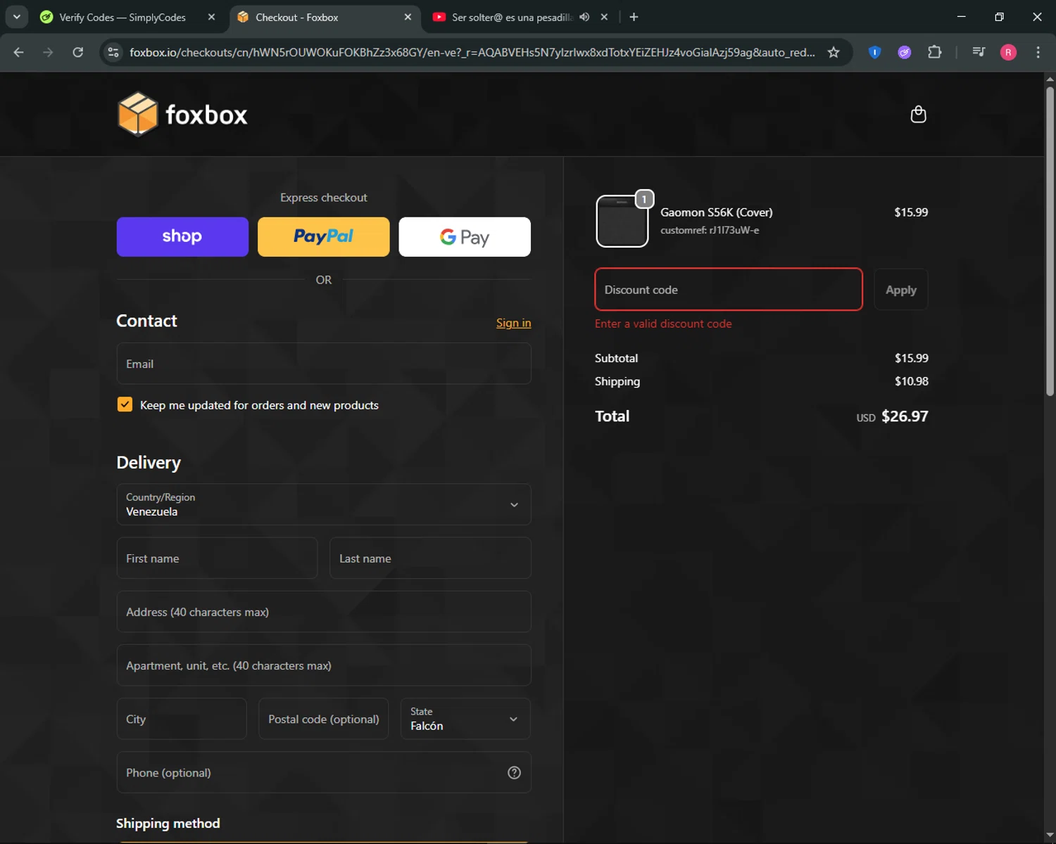Pay with Shop Pay button

click(x=182, y=236)
